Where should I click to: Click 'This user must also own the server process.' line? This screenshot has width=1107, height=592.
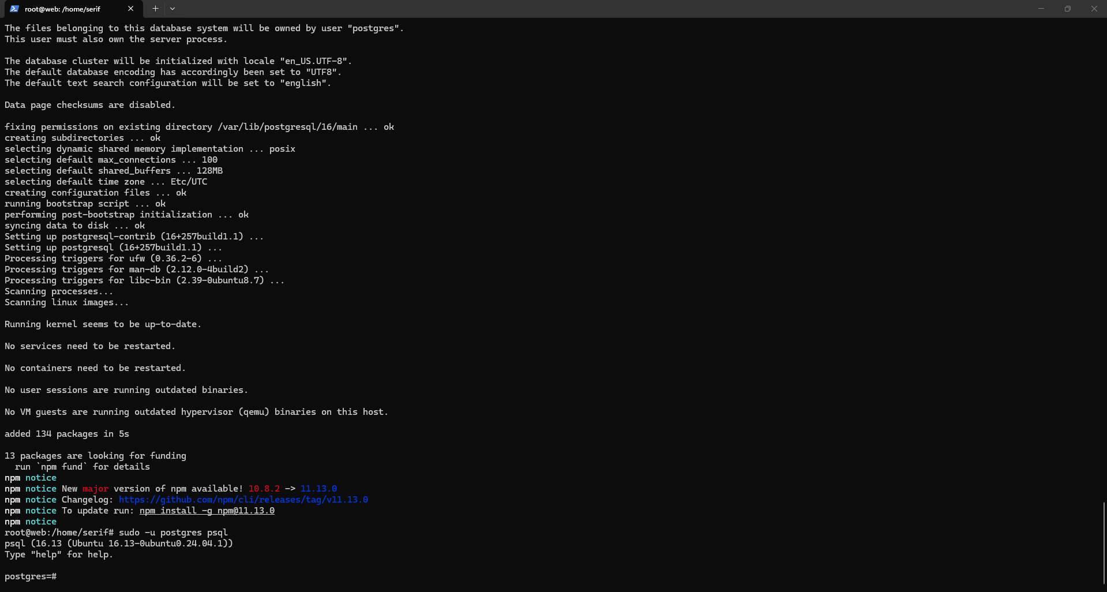pos(116,39)
